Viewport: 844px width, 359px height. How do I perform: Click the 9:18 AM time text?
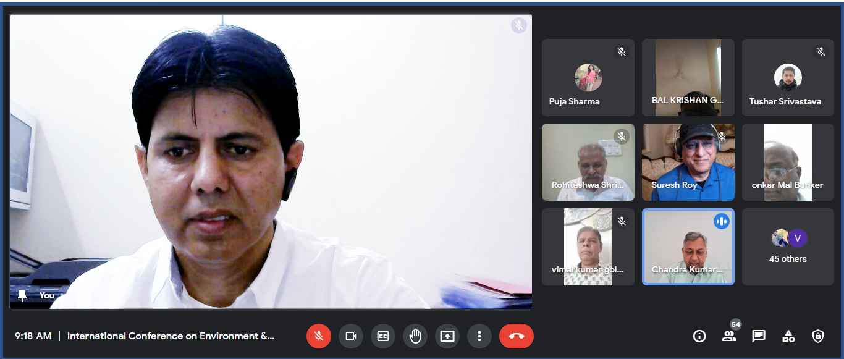click(x=33, y=336)
